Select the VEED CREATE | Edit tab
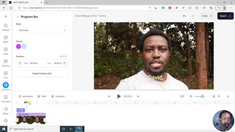 (25, 3)
